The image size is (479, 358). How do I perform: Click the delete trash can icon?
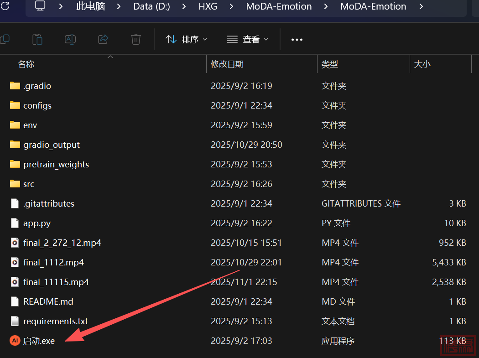136,40
